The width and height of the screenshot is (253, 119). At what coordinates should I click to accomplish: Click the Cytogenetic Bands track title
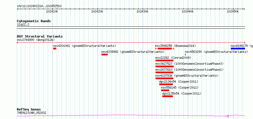[34, 21]
